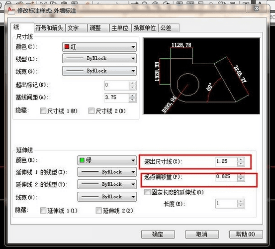Click the AutoCAD icon in dialog title
The height and width of the screenshot is (249, 275).
click(11, 9)
